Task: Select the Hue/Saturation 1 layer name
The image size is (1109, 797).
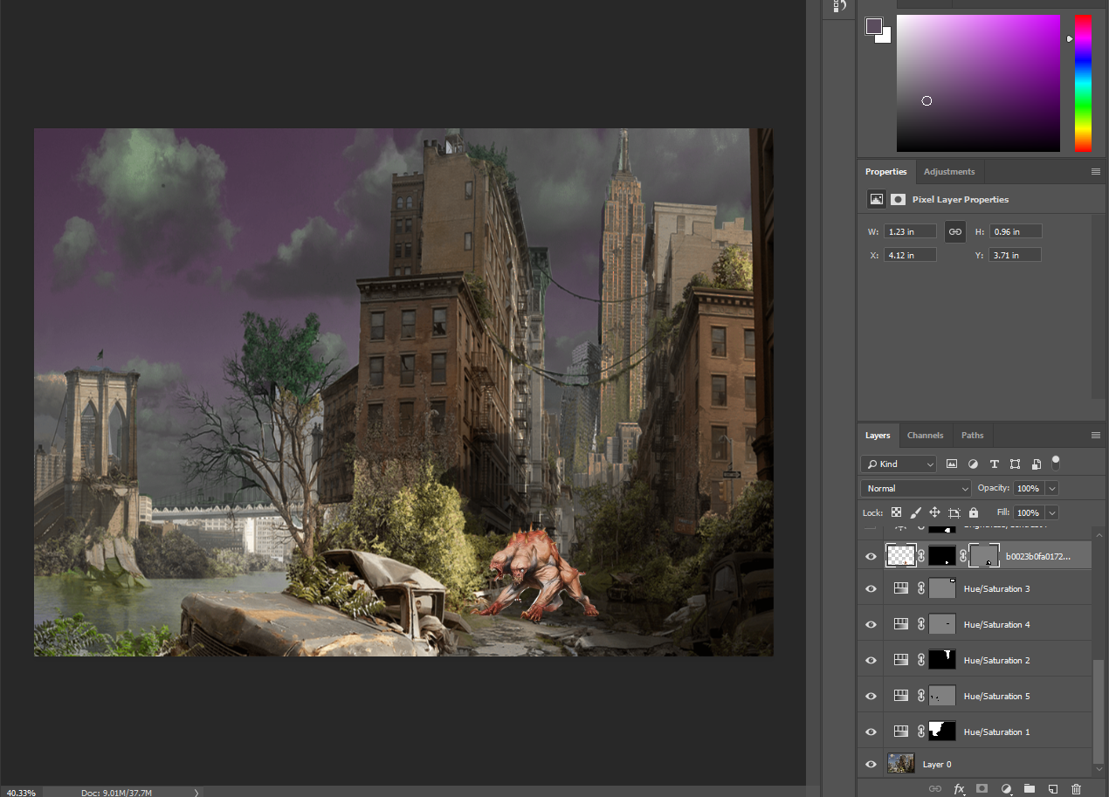Action: pos(996,732)
